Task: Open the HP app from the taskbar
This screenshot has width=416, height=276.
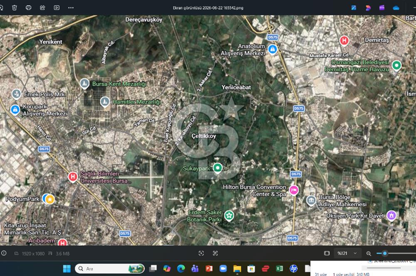Action: click(x=293, y=269)
